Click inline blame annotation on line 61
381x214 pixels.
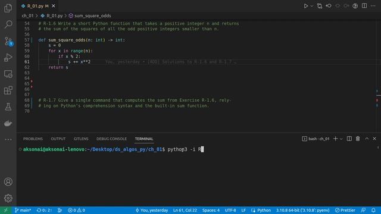coord(171,62)
